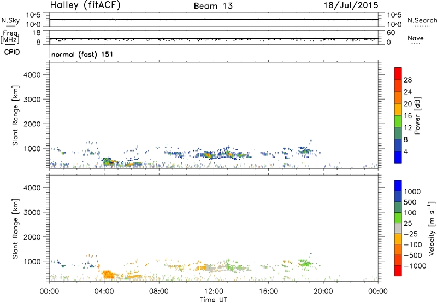Click the "Freq. [MHz]" axis label
This screenshot has width=437, height=303.
[x=10, y=37]
